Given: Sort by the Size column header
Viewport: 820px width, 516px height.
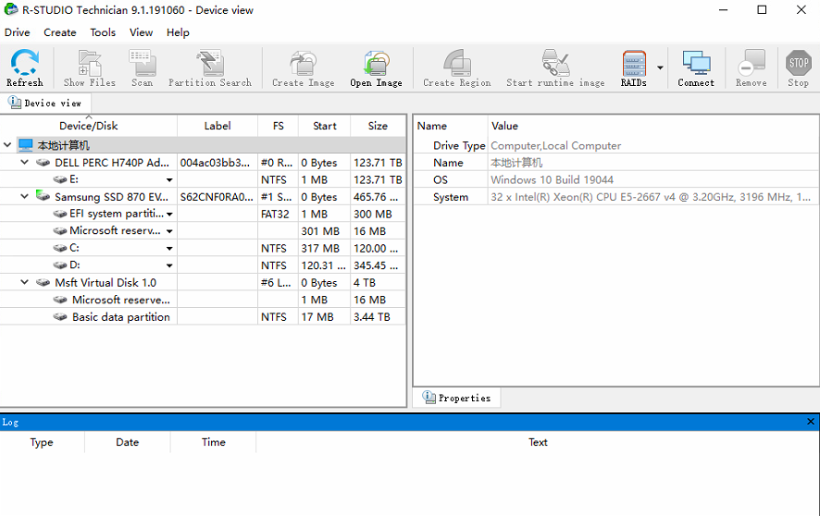Looking at the screenshot, I should click(x=378, y=126).
